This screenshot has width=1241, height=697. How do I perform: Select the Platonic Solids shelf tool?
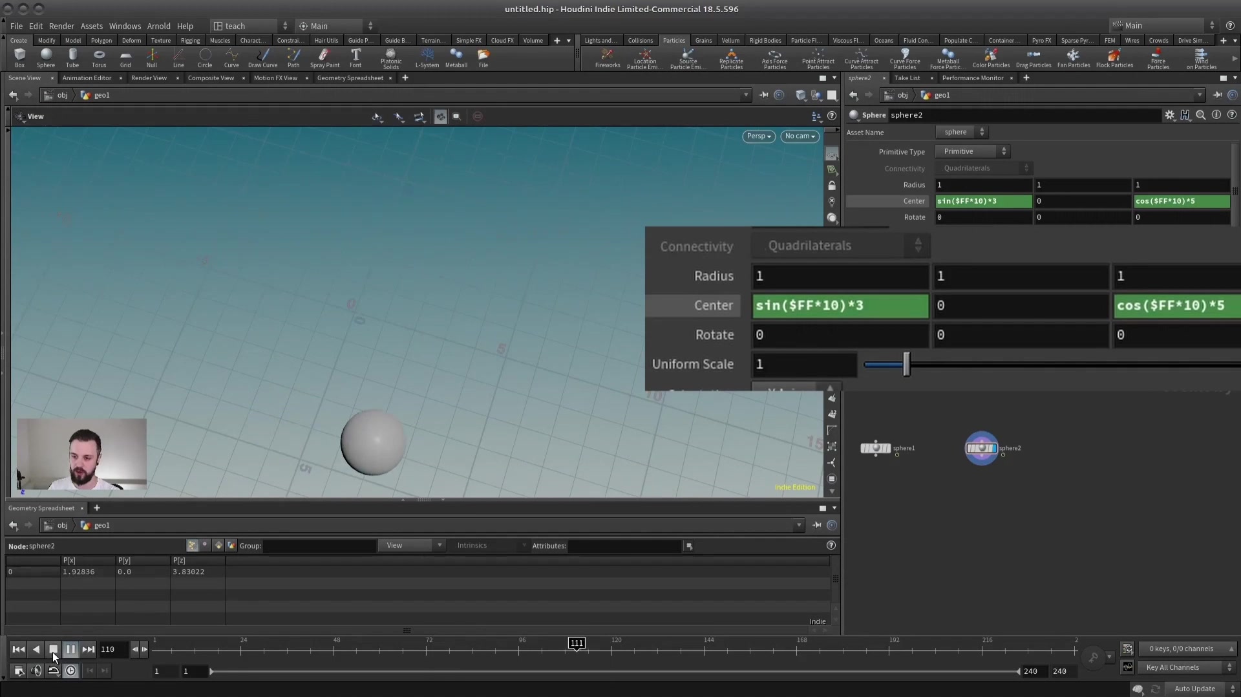(x=391, y=59)
